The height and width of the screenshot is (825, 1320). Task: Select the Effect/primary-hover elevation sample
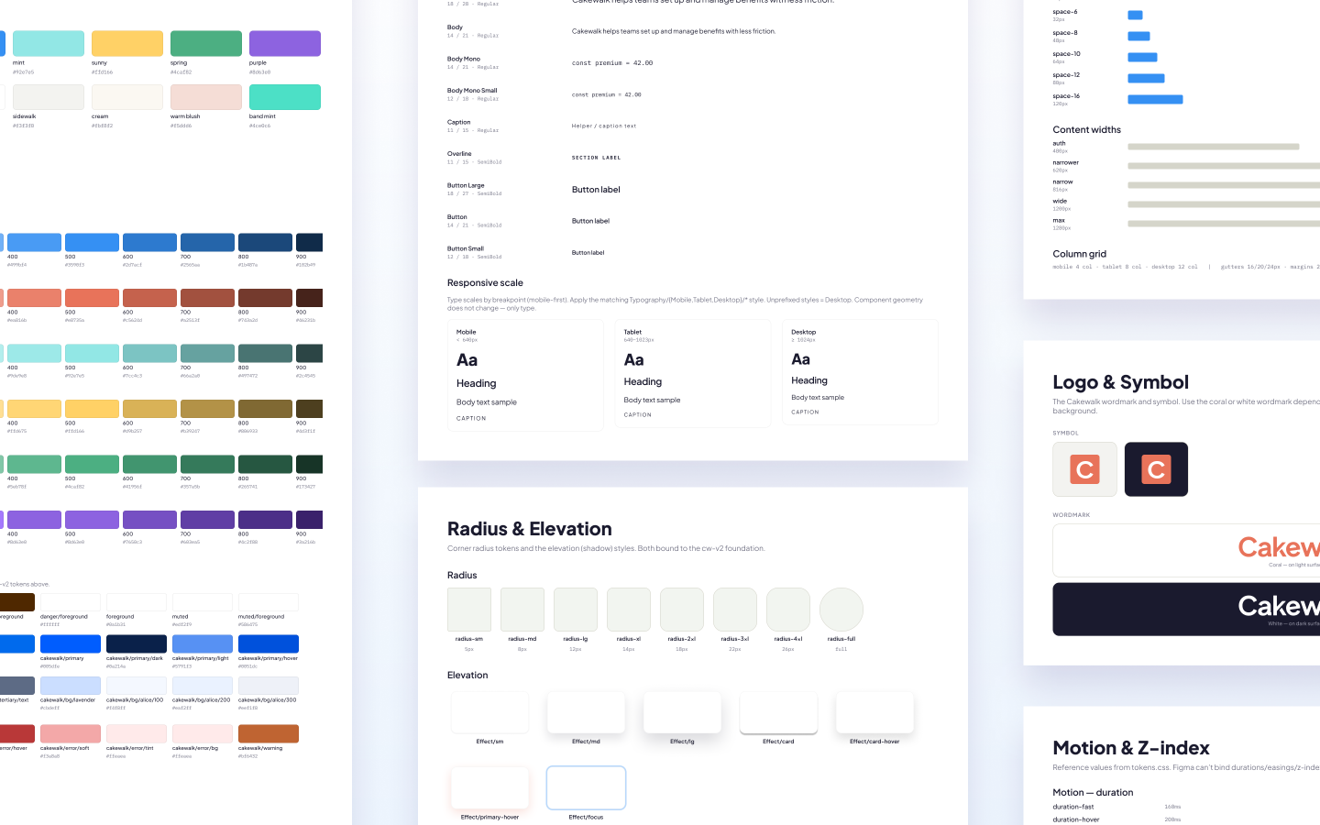pos(489,788)
